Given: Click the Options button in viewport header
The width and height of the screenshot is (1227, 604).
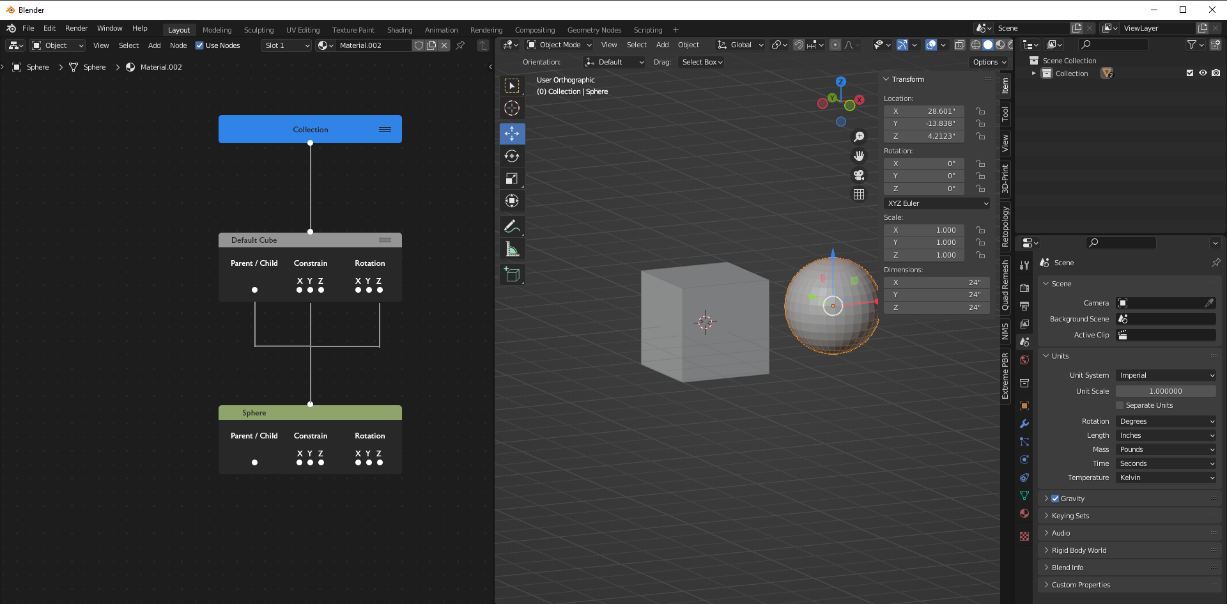Looking at the screenshot, I should coord(989,62).
